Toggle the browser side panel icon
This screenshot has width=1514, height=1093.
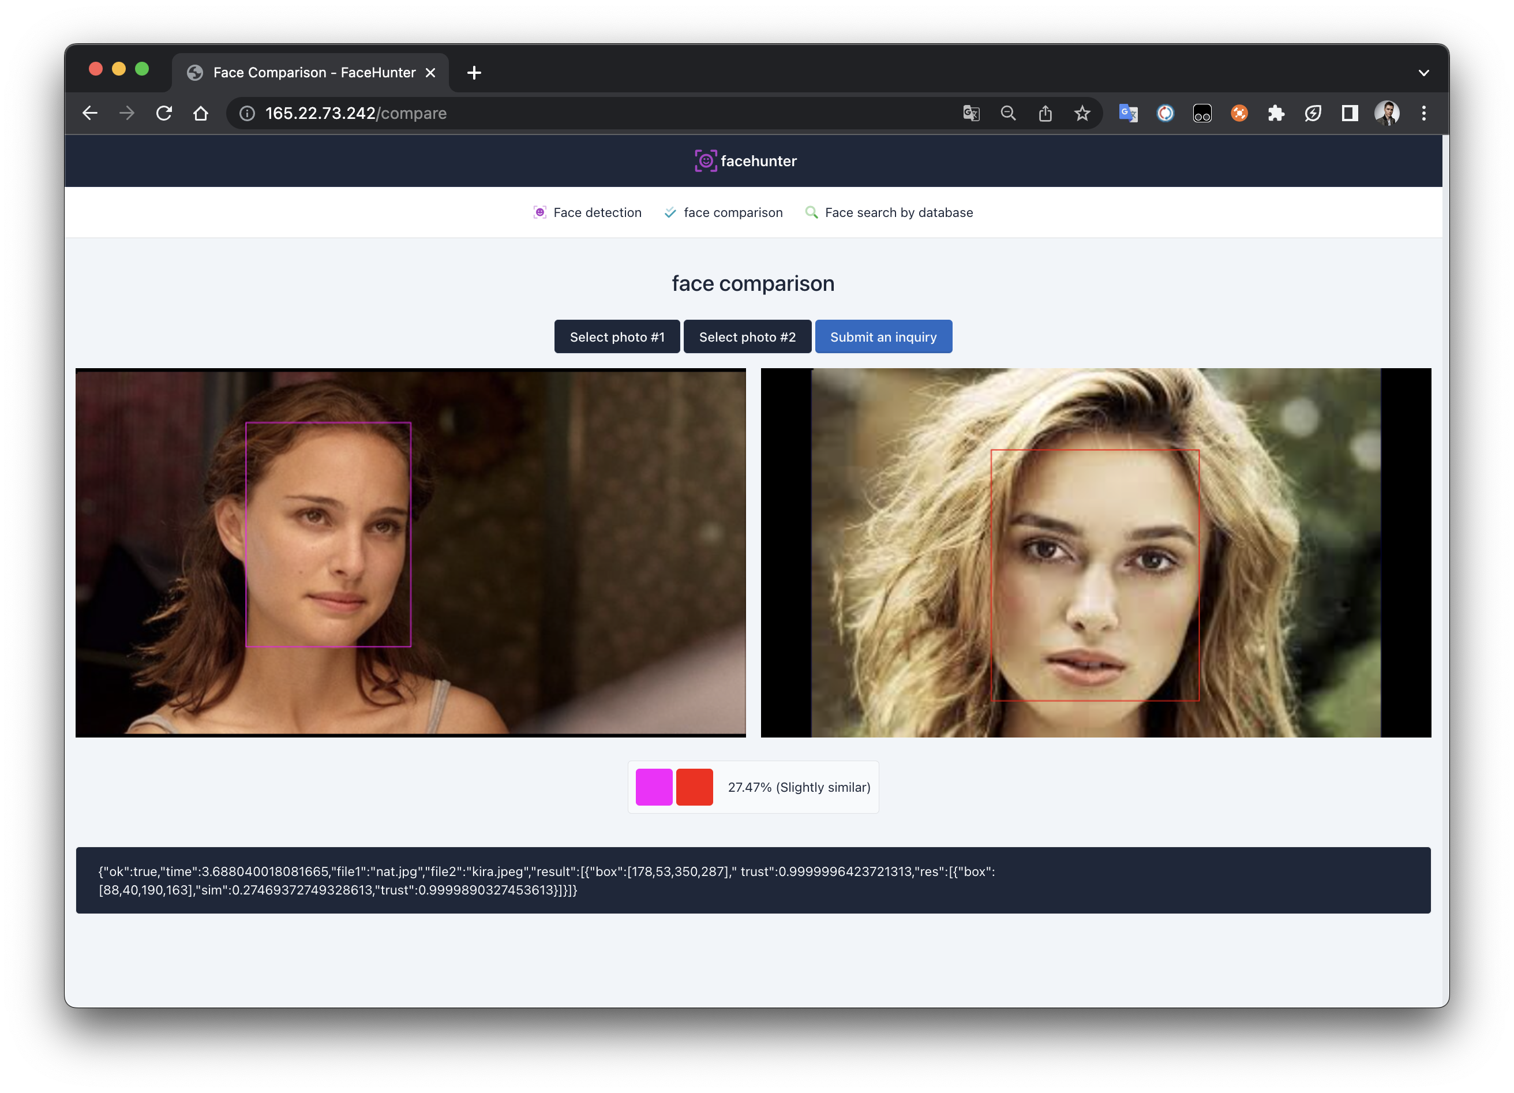1350,114
